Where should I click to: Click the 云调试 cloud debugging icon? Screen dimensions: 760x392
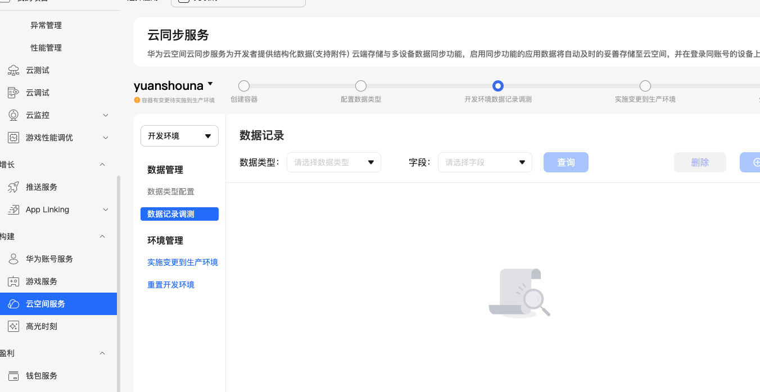(x=13, y=93)
